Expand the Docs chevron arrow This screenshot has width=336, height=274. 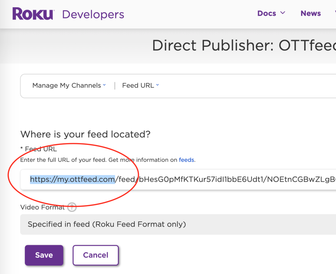[283, 13]
